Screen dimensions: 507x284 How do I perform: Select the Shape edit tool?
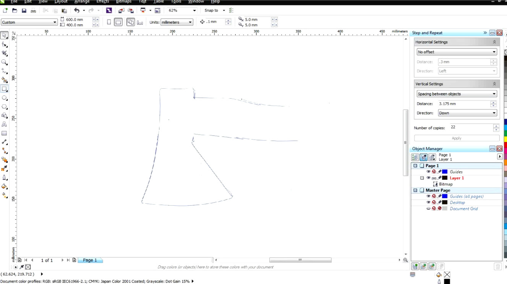4,44
